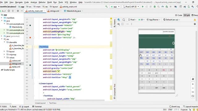Open the TODO tool window
This screenshot has height=111, width=198.
point(3,106)
